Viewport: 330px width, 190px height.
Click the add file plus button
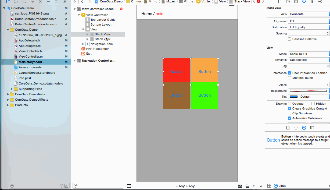(x=5, y=186)
